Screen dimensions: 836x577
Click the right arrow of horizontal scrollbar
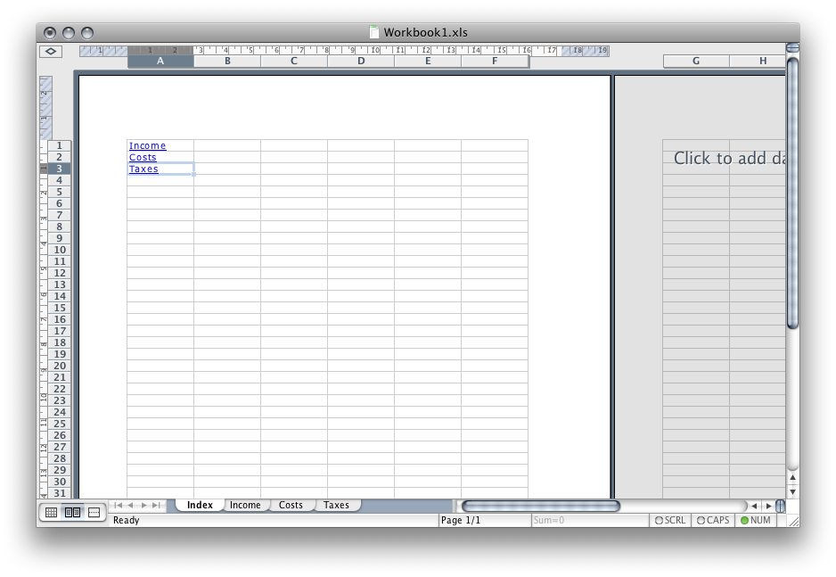[768, 506]
